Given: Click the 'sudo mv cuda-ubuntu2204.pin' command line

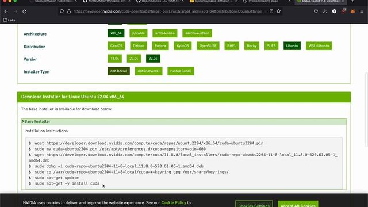Looking at the screenshot, I should 120,149.
